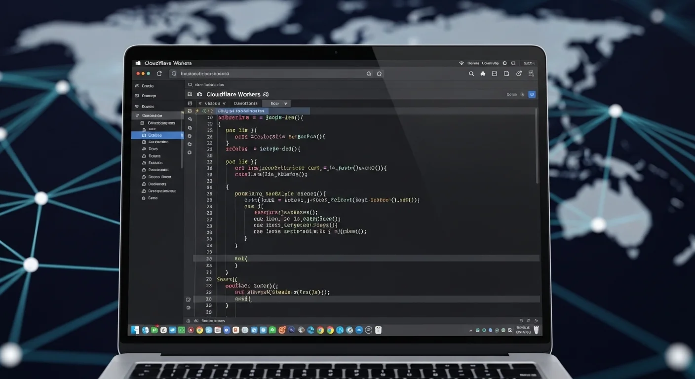Open the Cloudflare Workers app menu in menu bar

(x=168, y=63)
